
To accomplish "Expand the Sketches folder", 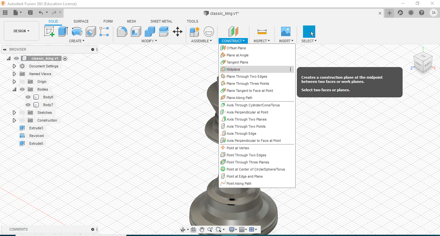I will point(14,113).
